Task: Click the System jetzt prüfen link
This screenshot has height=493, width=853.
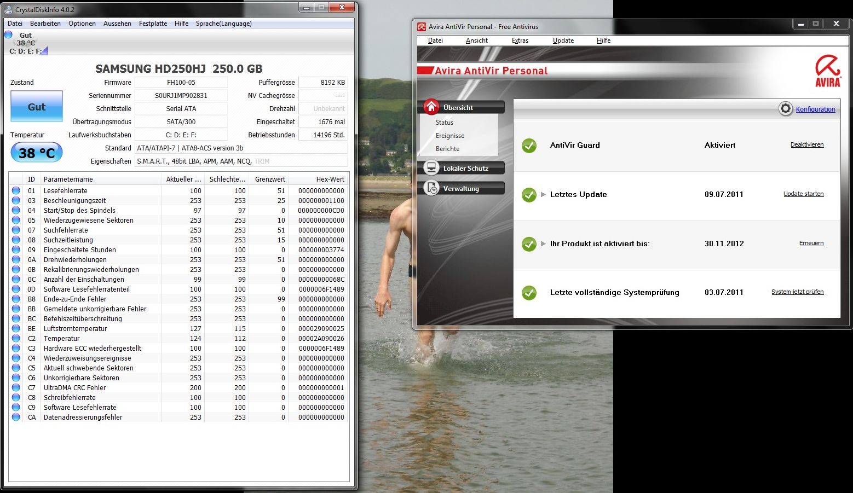Action: coord(797,292)
